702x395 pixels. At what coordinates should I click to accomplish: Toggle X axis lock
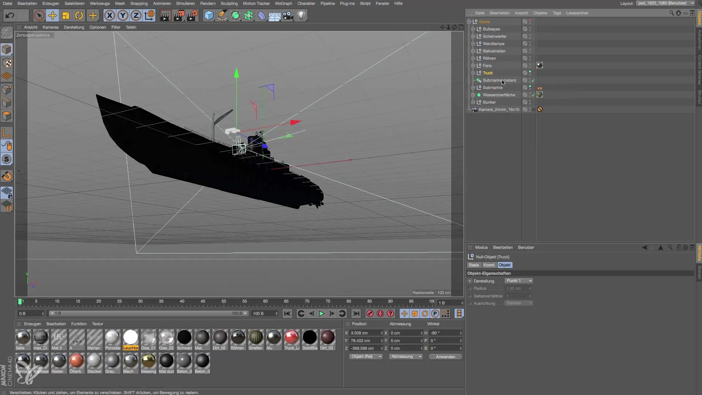pyautogui.click(x=109, y=15)
